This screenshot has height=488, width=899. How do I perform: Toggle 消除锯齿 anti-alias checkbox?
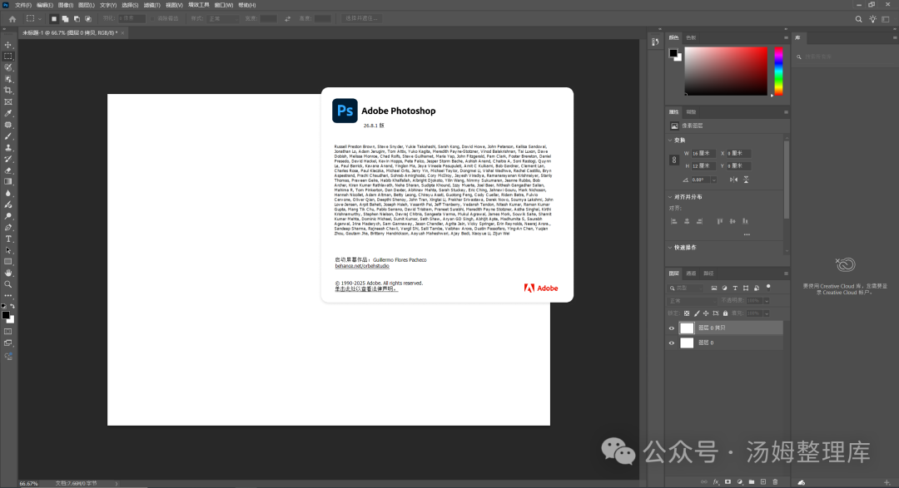153,19
